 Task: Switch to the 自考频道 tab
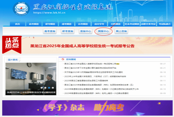point(83,24)
